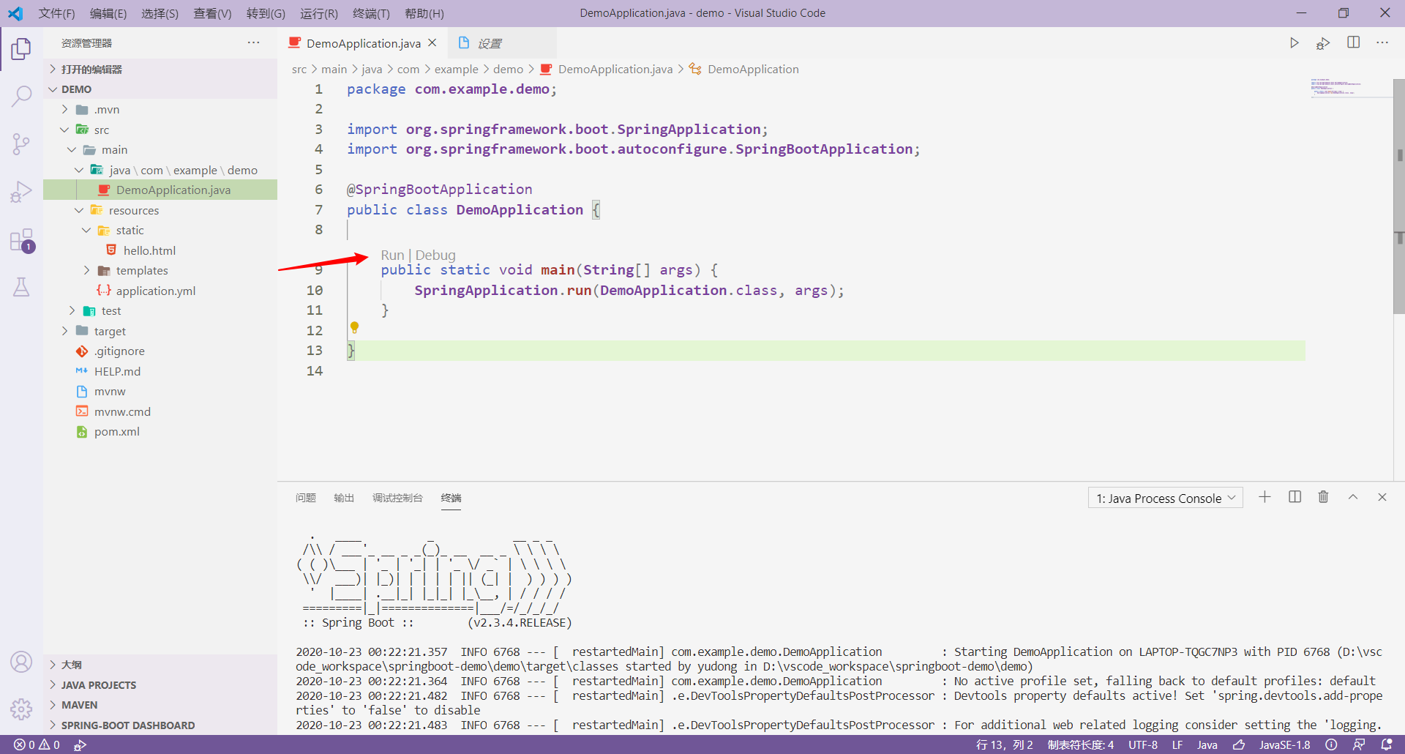The width and height of the screenshot is (1405, 754).
Task: Switch to the 输出 panel tab
Action: point(344,498)
